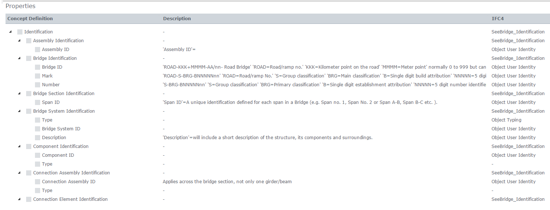This screenshot has height=210, width=550.
Task: Select the Mark row label
Action: 47,76
